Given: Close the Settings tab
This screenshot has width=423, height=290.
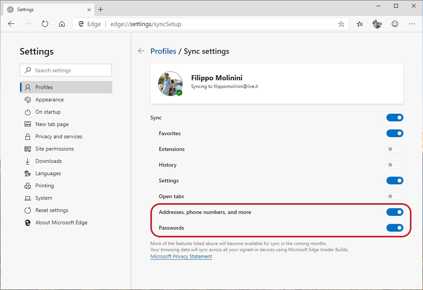Looking at the screenshot, I should 89,10.
